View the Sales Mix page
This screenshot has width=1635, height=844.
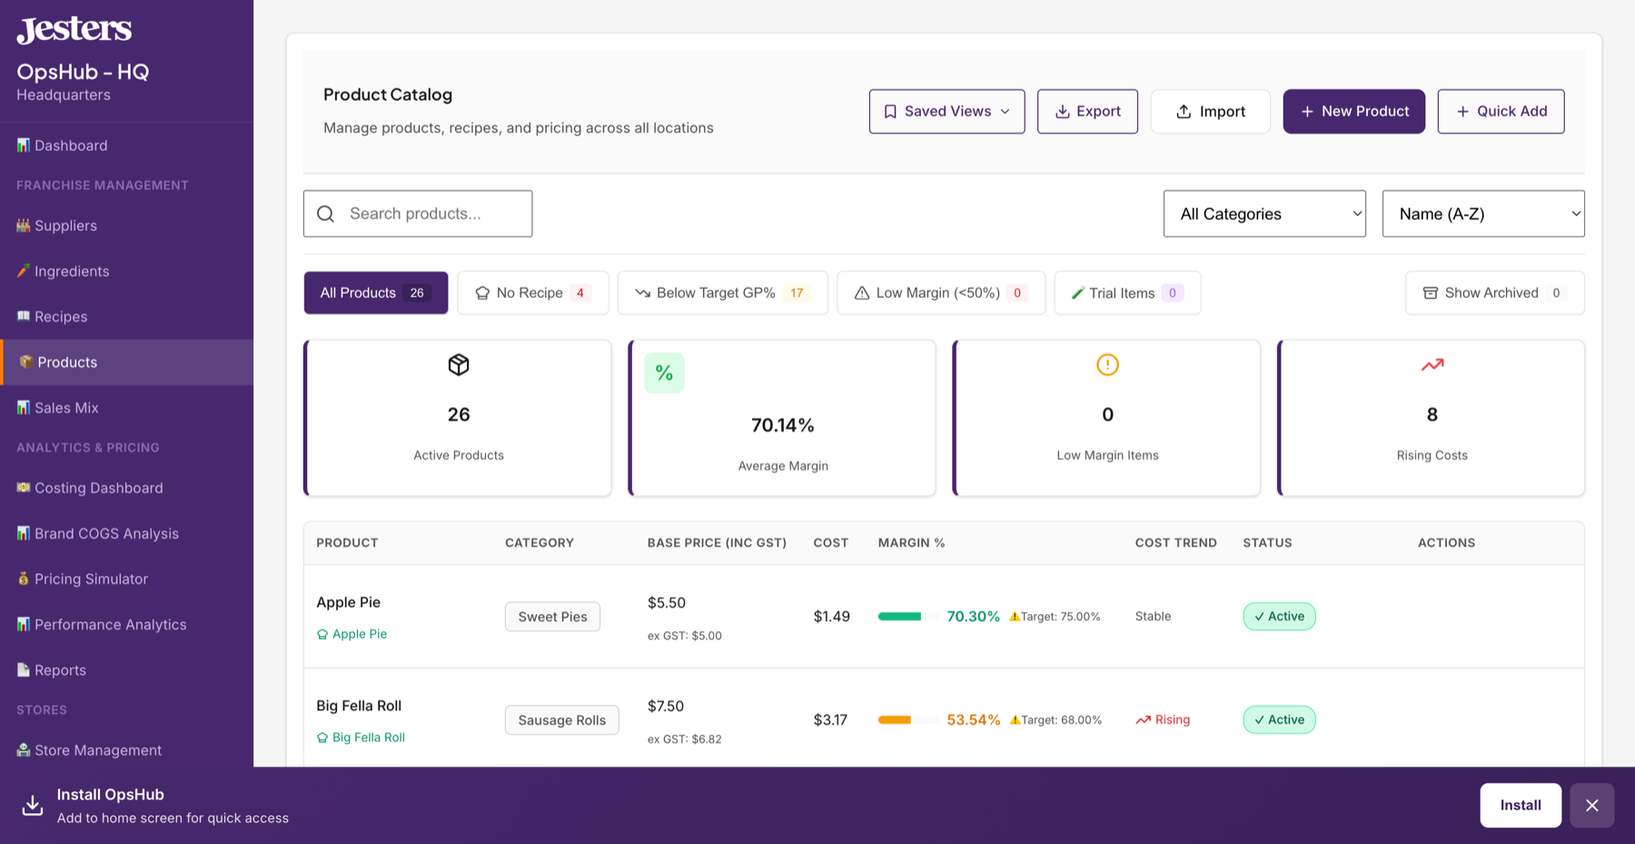(x=66, y=407)
